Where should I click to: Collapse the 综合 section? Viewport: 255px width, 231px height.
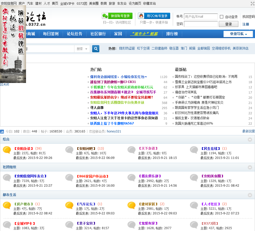coord(250,139)
